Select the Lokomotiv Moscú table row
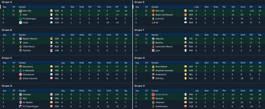 tap(199, 47)
